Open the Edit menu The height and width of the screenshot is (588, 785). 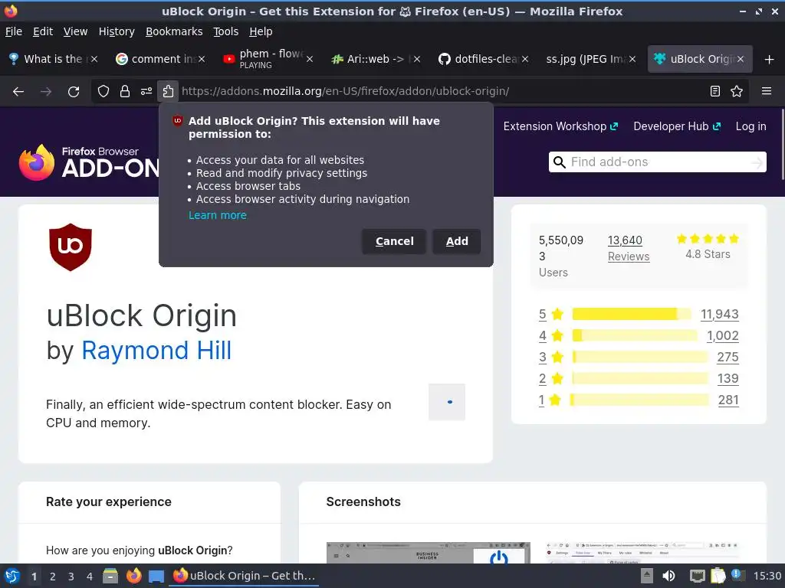pos(43,31)
